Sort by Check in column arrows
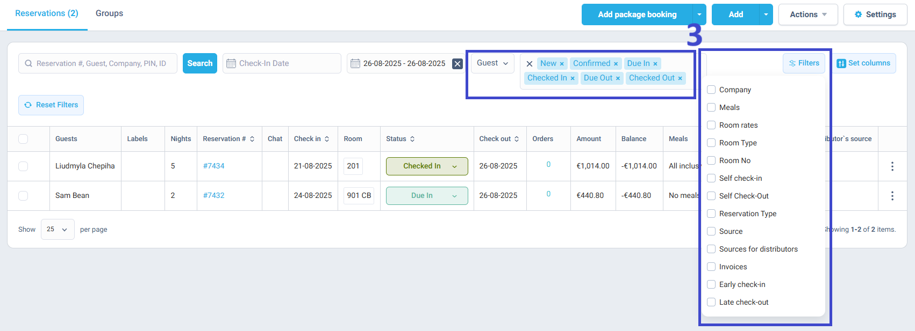 [x=327, y=139]
